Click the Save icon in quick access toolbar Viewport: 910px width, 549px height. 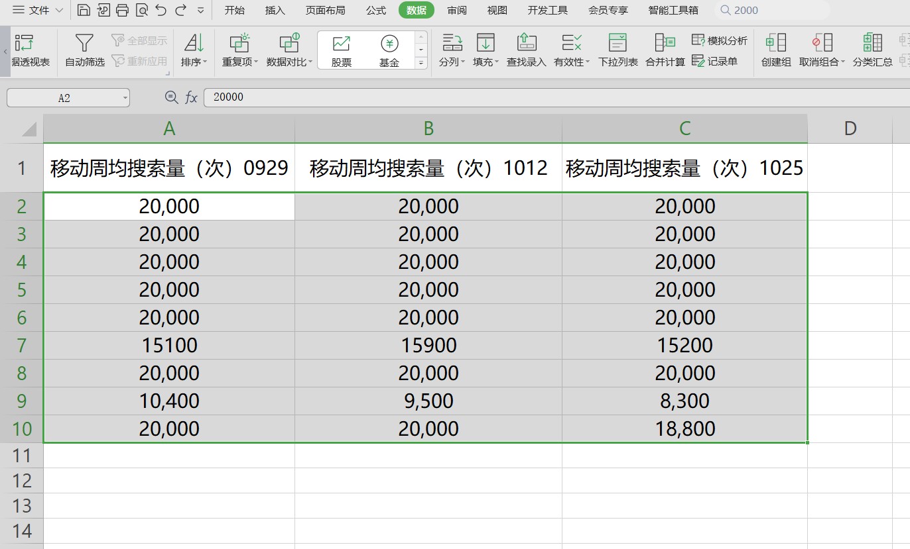tap(84, 10)
